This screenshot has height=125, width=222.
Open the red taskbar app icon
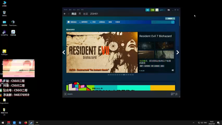9,122
